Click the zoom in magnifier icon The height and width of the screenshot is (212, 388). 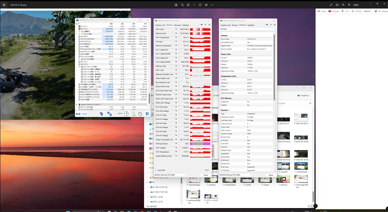point(349,5)
